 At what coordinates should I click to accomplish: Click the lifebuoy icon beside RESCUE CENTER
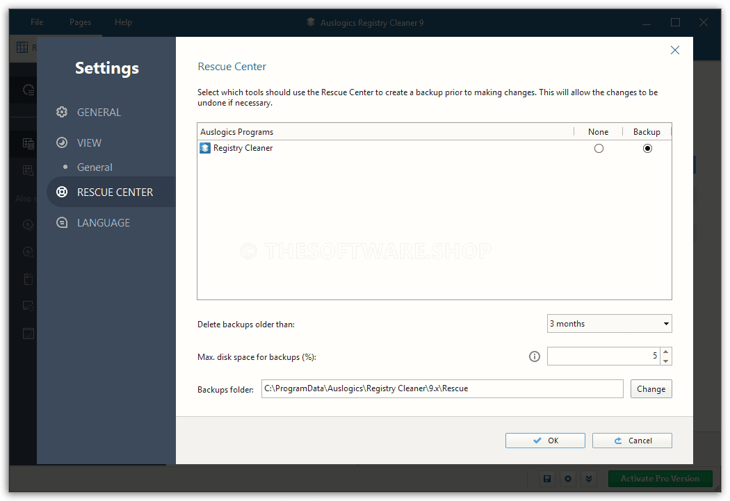point(62,192)
